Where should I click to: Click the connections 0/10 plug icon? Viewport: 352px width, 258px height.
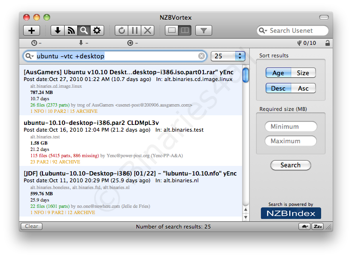[306, 43]
